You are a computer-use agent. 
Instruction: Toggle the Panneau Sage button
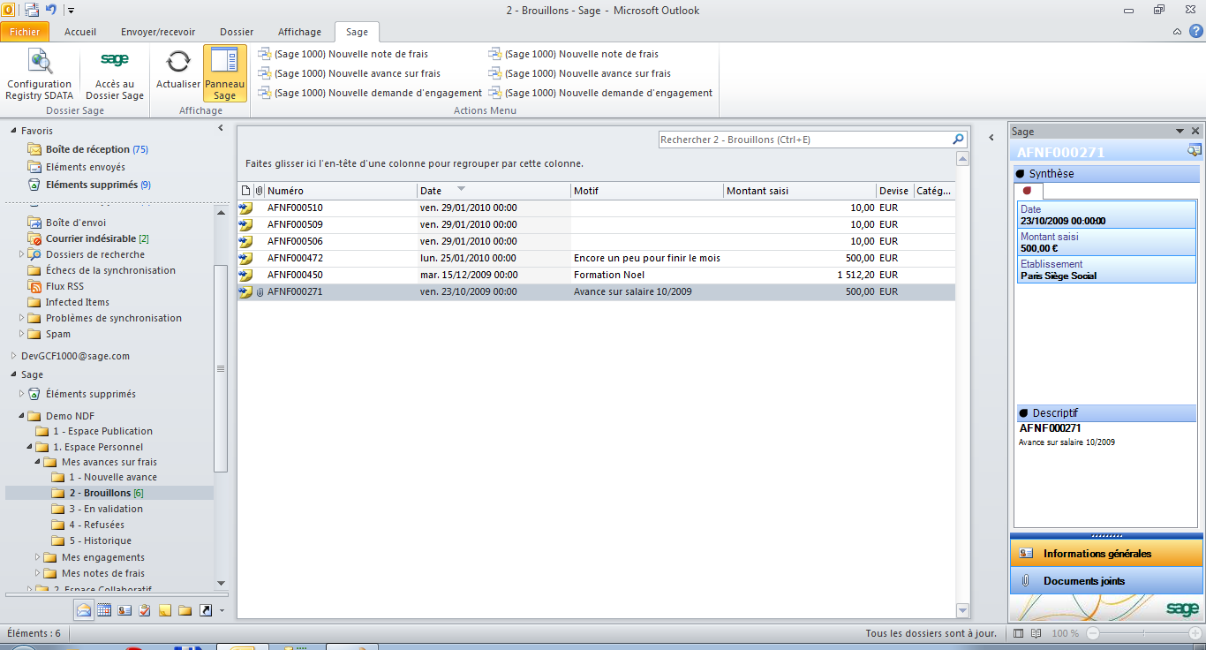[225, 74]
